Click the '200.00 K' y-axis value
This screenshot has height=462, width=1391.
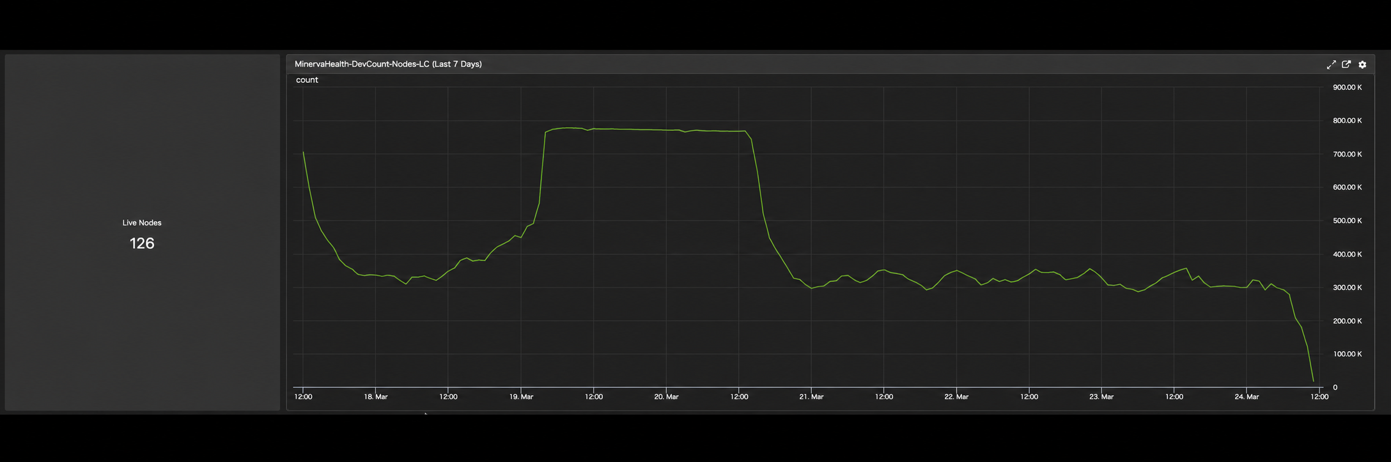pyautogui.click(x=1348, y=321)
